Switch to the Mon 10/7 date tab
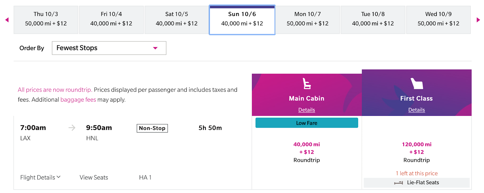Screen dimensions: 484x193 308,19
